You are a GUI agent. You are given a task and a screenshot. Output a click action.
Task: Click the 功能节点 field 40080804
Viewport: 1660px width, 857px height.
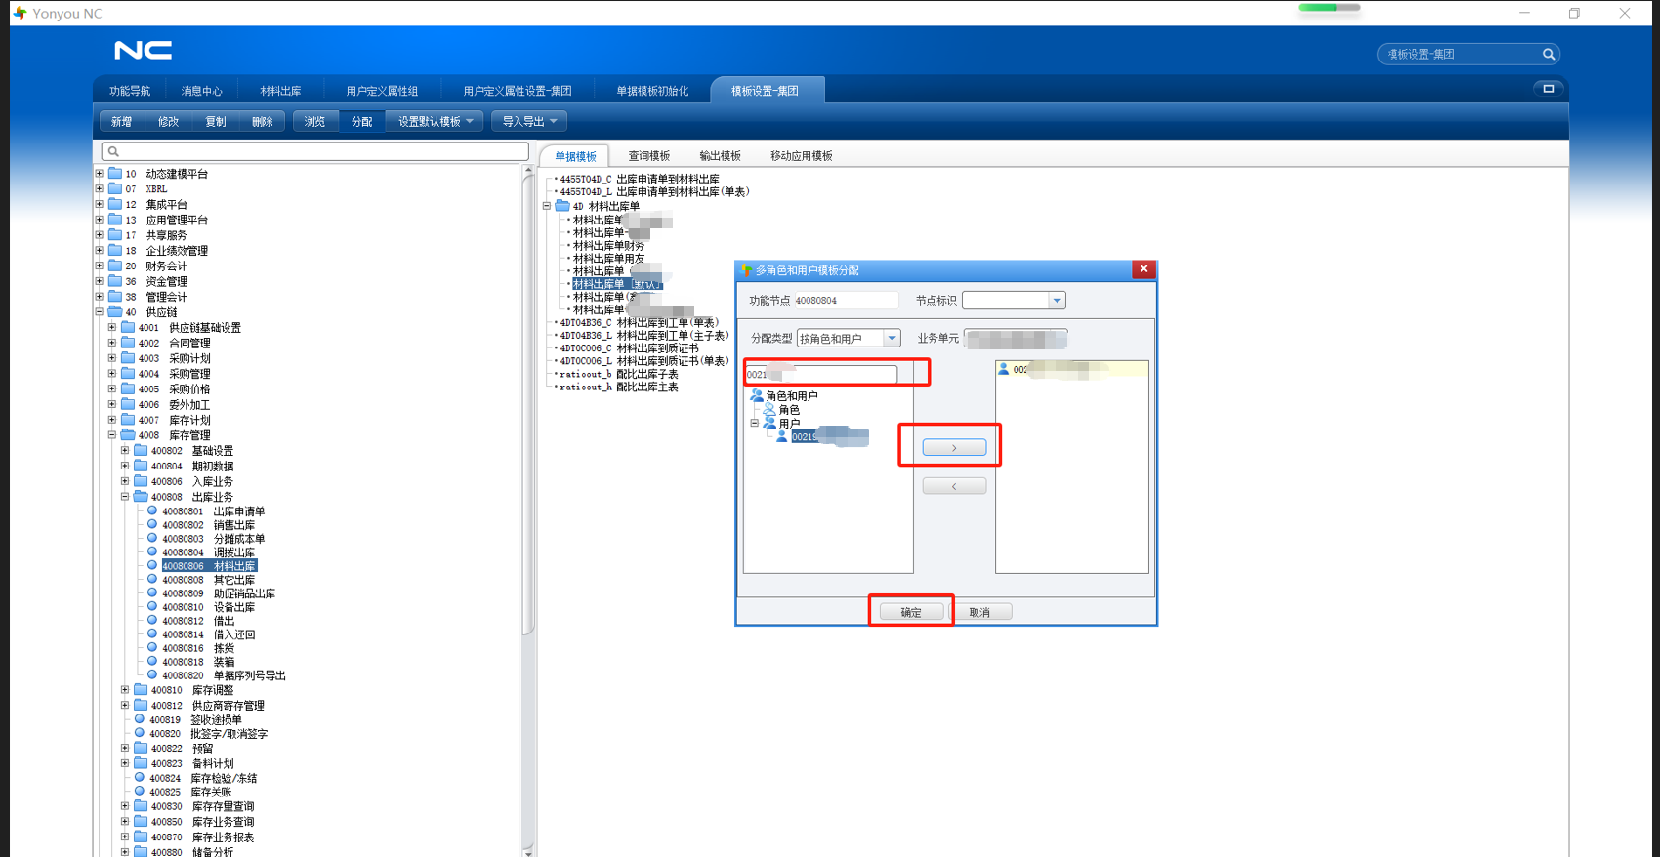coord(846,301)
